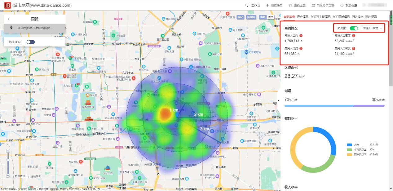Click the help icon beside 常驻人口约
This screenshot has width=393, height=191.
[x=301, y=36]
